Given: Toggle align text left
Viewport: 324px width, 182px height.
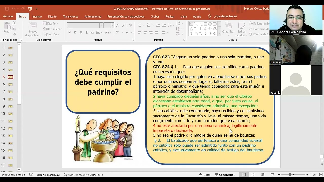Looking at the screenshot, I should (139, 33).
